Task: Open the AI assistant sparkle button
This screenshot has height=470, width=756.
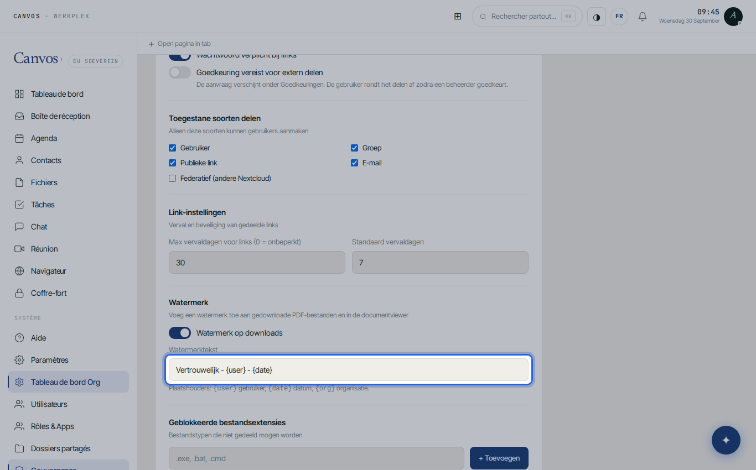Action: click(x=726, y=440)
